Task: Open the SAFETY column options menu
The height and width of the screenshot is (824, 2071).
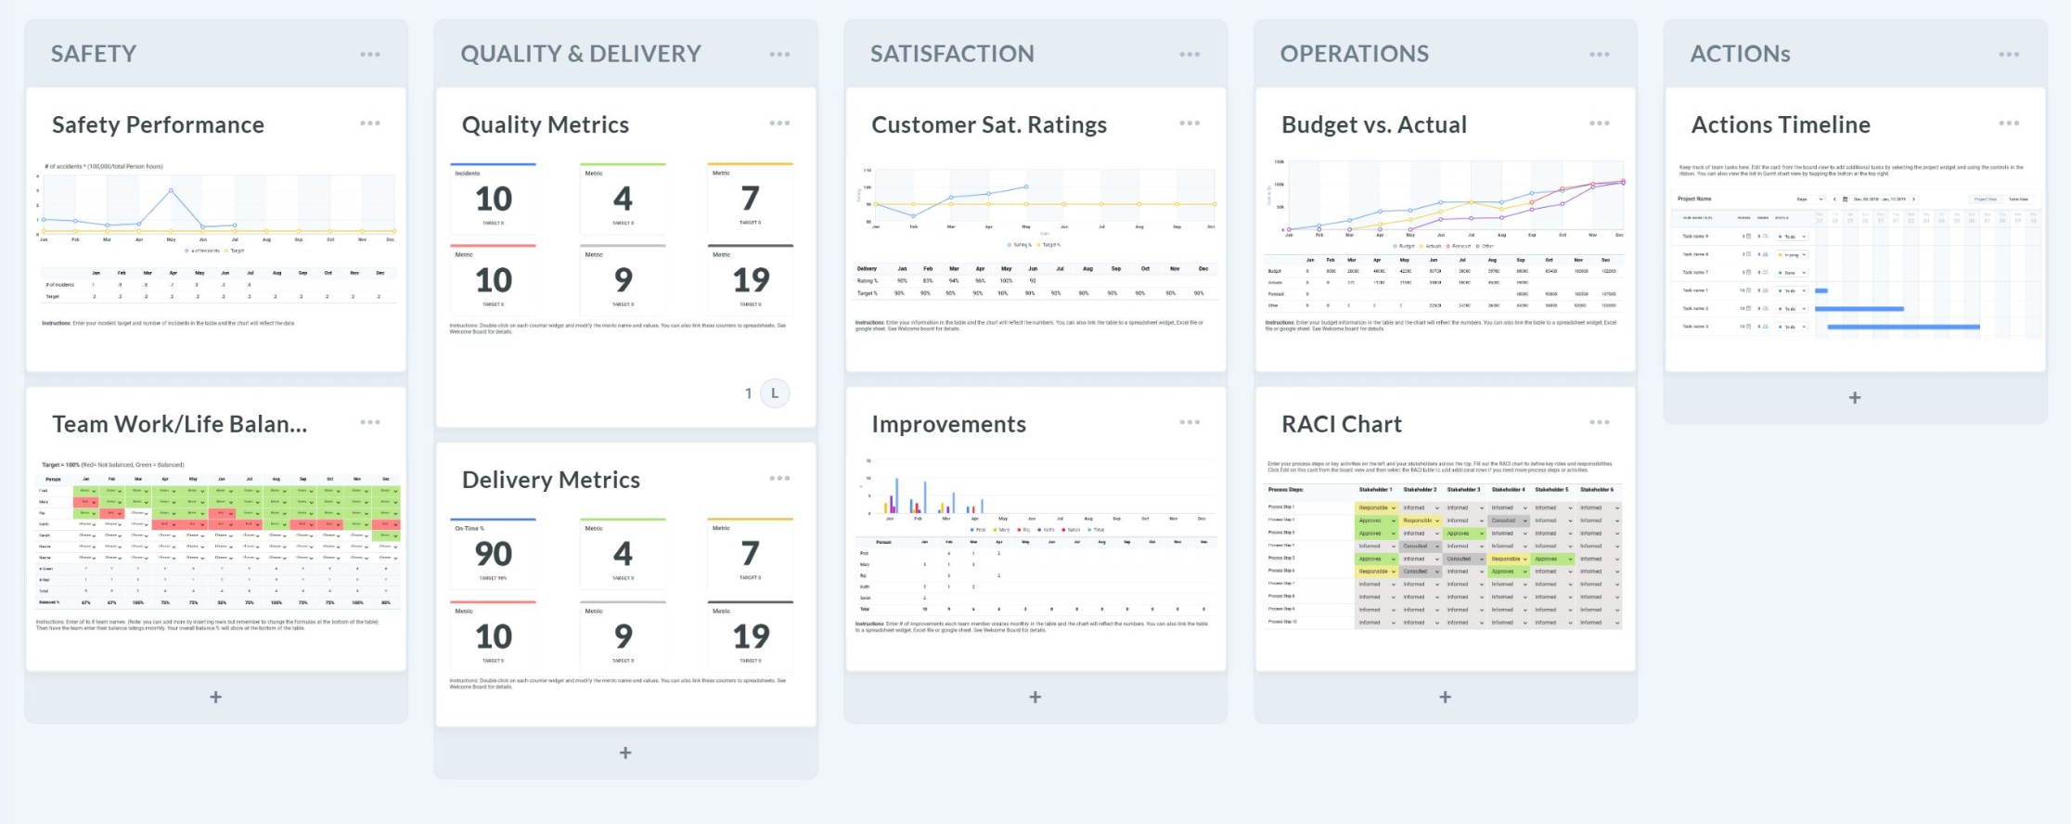Action: (x=370, y=54)
